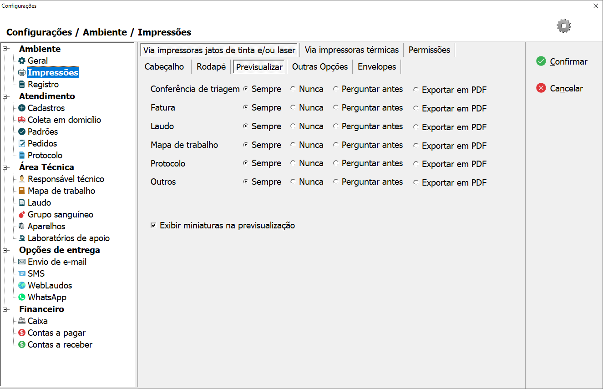Screen dimensions: 603x389
Task: Open Grupo sanguíneo blood drop icon
Action: 22,215
